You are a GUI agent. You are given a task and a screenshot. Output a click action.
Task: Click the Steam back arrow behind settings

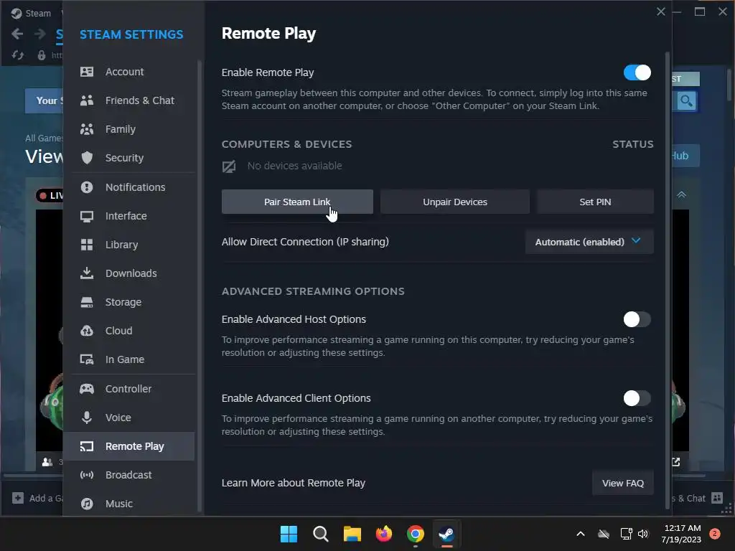click(x=17, y=34)
